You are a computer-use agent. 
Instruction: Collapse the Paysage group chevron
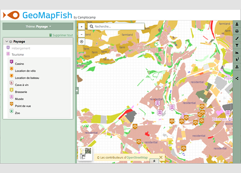click(7, 42)
